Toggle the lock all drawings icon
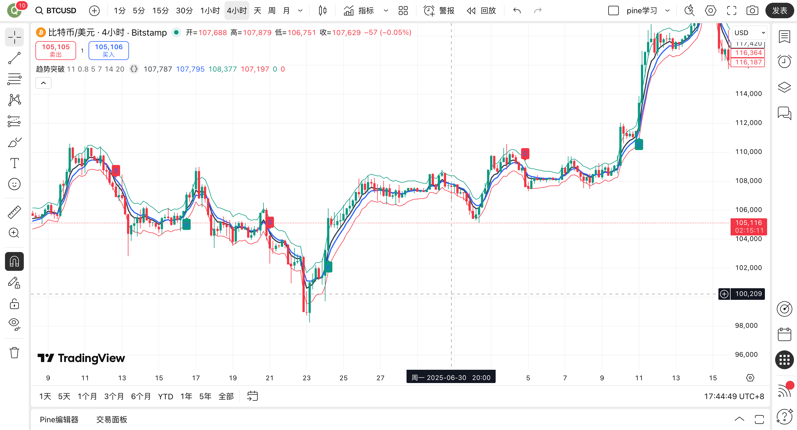Viewport: 797px width, 430px height. (14, 304)
